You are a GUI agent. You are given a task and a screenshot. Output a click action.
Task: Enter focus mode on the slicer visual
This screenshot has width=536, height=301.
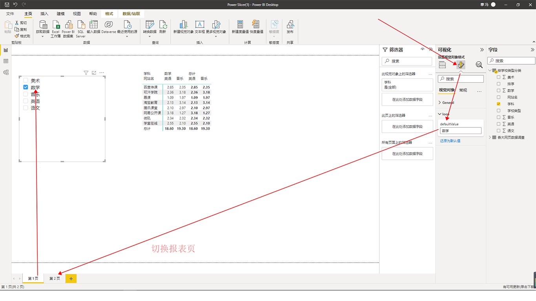[x=94, y=73]
